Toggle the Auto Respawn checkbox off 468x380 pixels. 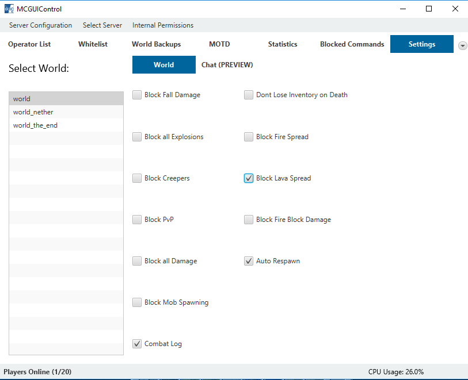[249, 261]
